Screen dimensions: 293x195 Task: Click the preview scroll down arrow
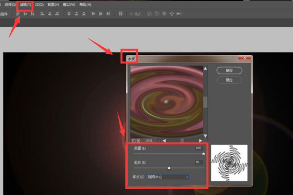[x=205, y=135]
